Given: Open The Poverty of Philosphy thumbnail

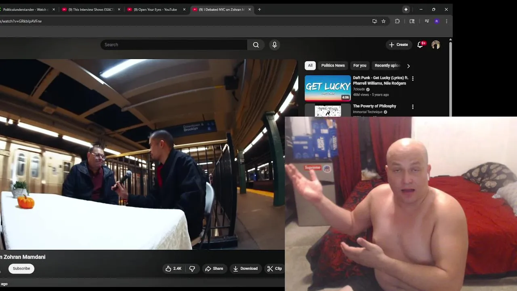Looking at the screenshot, I should (328, 110).
